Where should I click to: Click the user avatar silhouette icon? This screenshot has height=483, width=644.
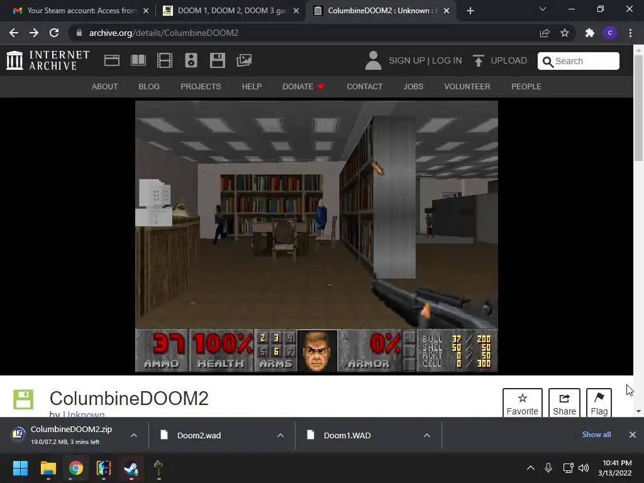coord(373,60)
